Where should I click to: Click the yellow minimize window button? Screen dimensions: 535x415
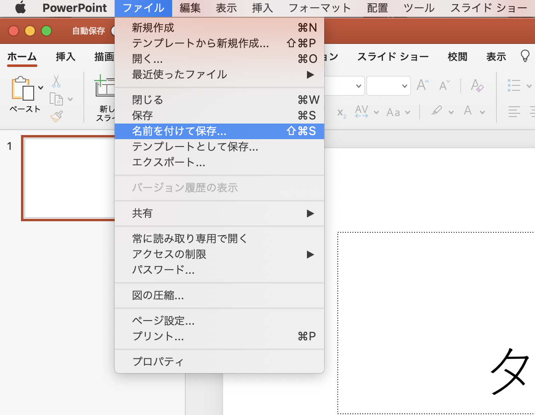[30, 31]
